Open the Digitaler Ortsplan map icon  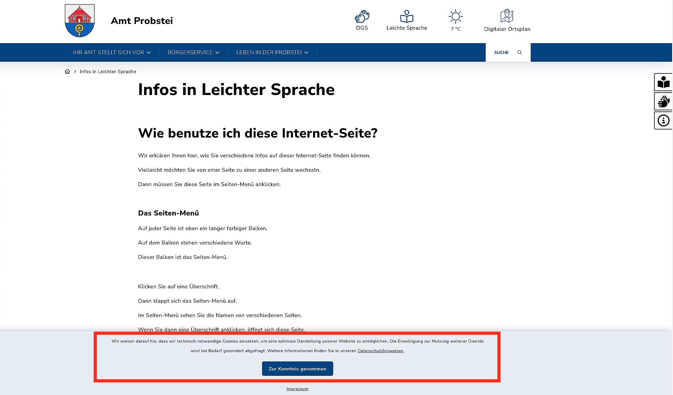tap(507, 16)
